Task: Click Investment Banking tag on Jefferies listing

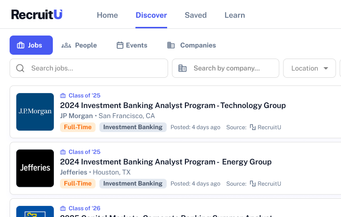Action: coord(133,183)
